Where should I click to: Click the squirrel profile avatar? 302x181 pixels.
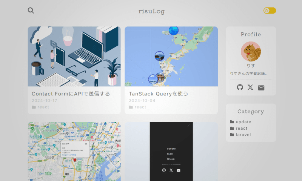point(251,52)
